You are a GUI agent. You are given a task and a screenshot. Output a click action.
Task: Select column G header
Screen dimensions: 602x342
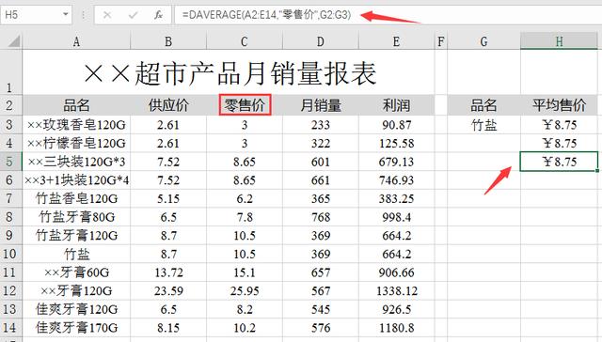click(x=483, y=41)
